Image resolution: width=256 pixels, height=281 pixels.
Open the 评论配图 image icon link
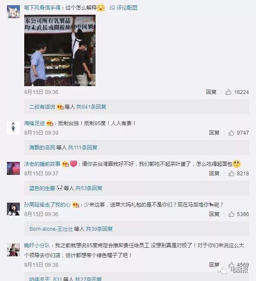124,8
